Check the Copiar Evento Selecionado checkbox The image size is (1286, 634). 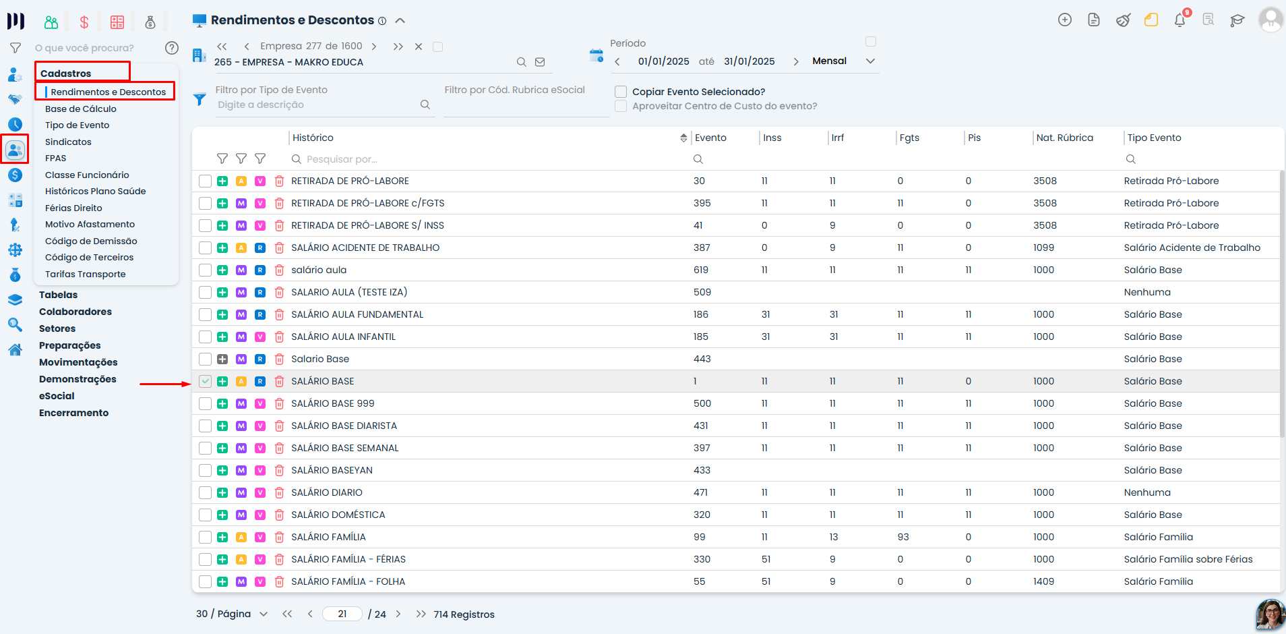(621, 92)
